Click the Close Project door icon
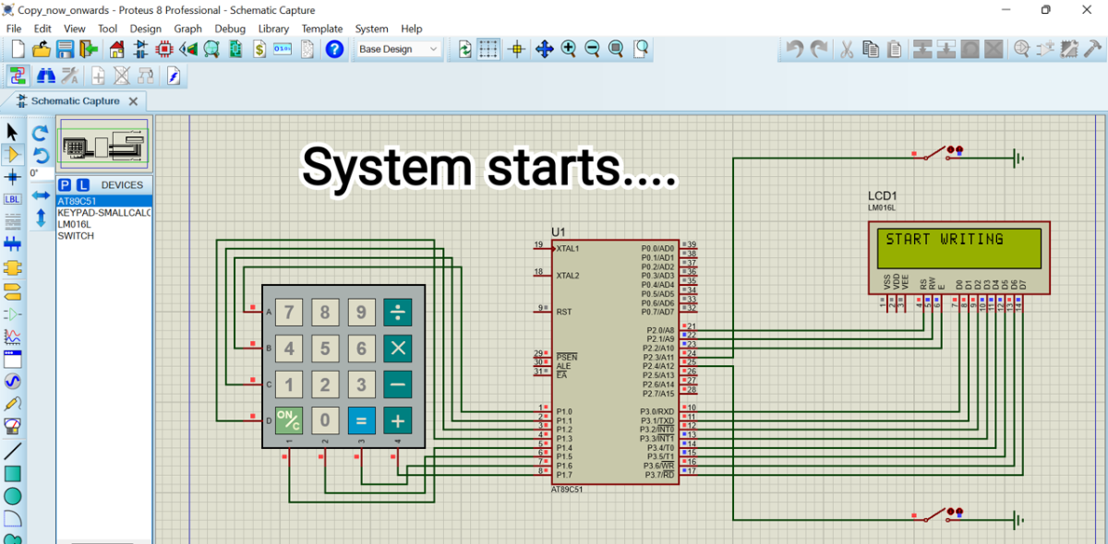Image resolution: width=1108 pixels, height=544 pixels. (90, 49)
